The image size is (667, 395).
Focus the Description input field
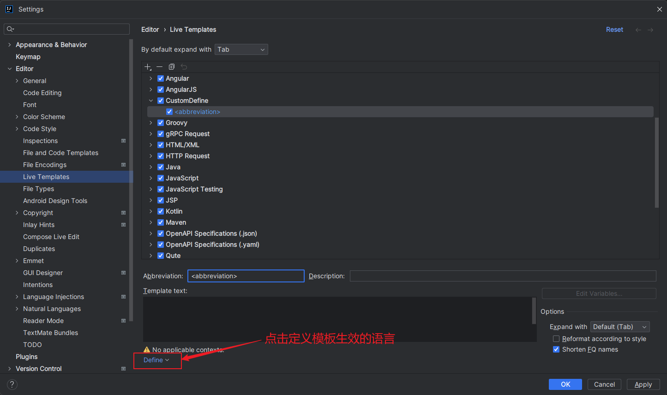click(503, 276)
